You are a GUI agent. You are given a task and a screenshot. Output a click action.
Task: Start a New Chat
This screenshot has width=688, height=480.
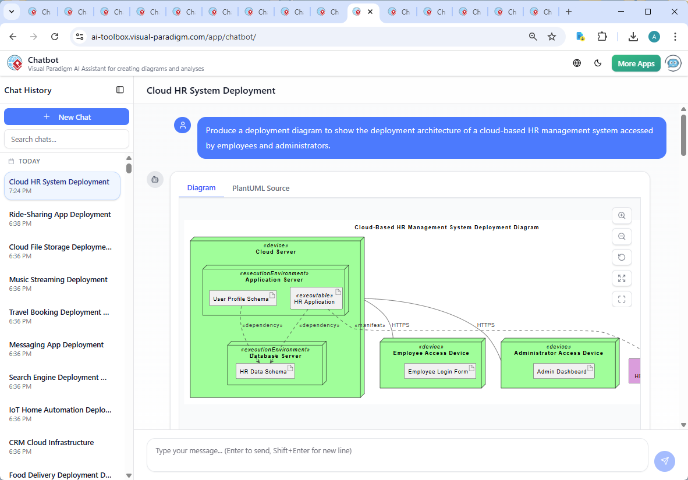pyautogui.click(x=66, y=117)
